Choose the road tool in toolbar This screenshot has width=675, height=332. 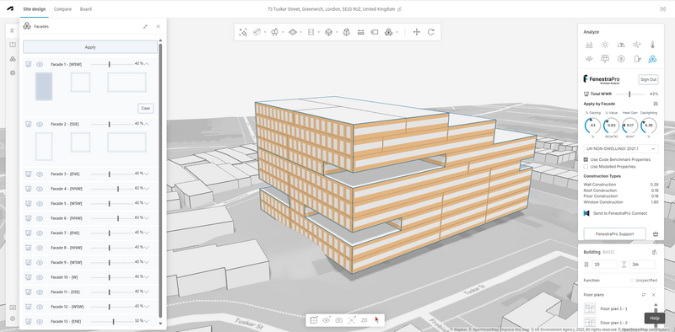310,32
